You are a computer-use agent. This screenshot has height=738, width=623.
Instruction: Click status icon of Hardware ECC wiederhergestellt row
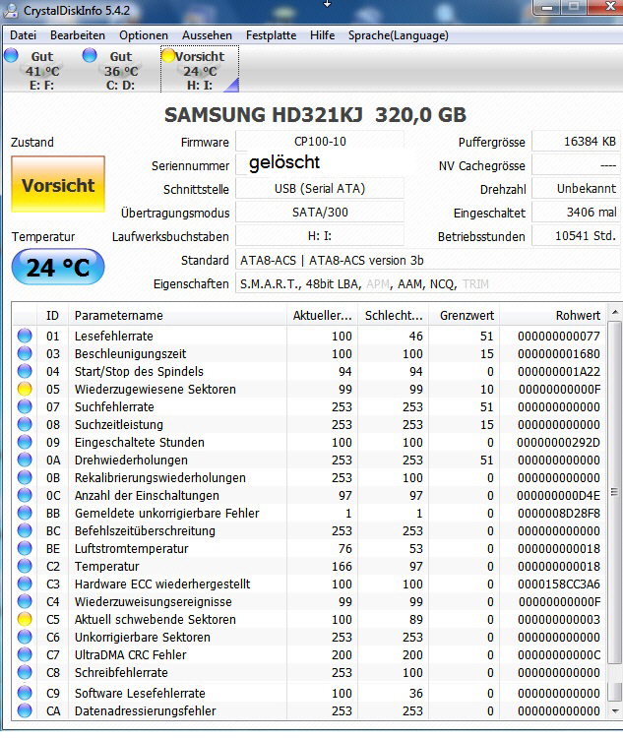25,584
